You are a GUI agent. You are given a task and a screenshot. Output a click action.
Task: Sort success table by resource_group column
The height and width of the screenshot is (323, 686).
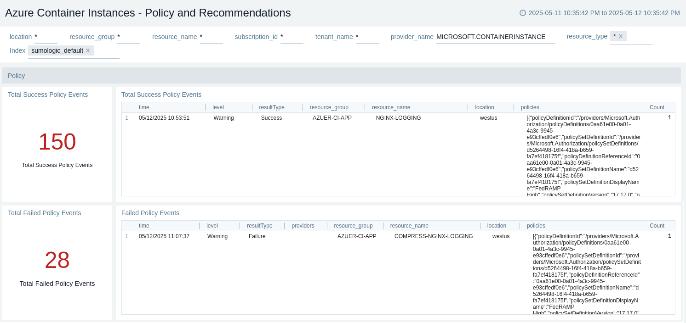pos(329,107)
